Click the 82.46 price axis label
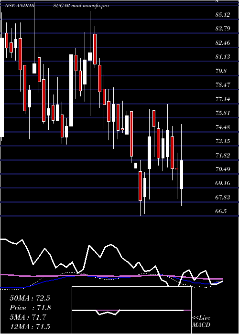Screen dimensions: 239x334 [x=223, y=42]
